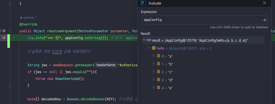The height and width of the screenshot is (104, 275).
Task: Click the KEY constant argument
Action: click(x=110, y=99)
